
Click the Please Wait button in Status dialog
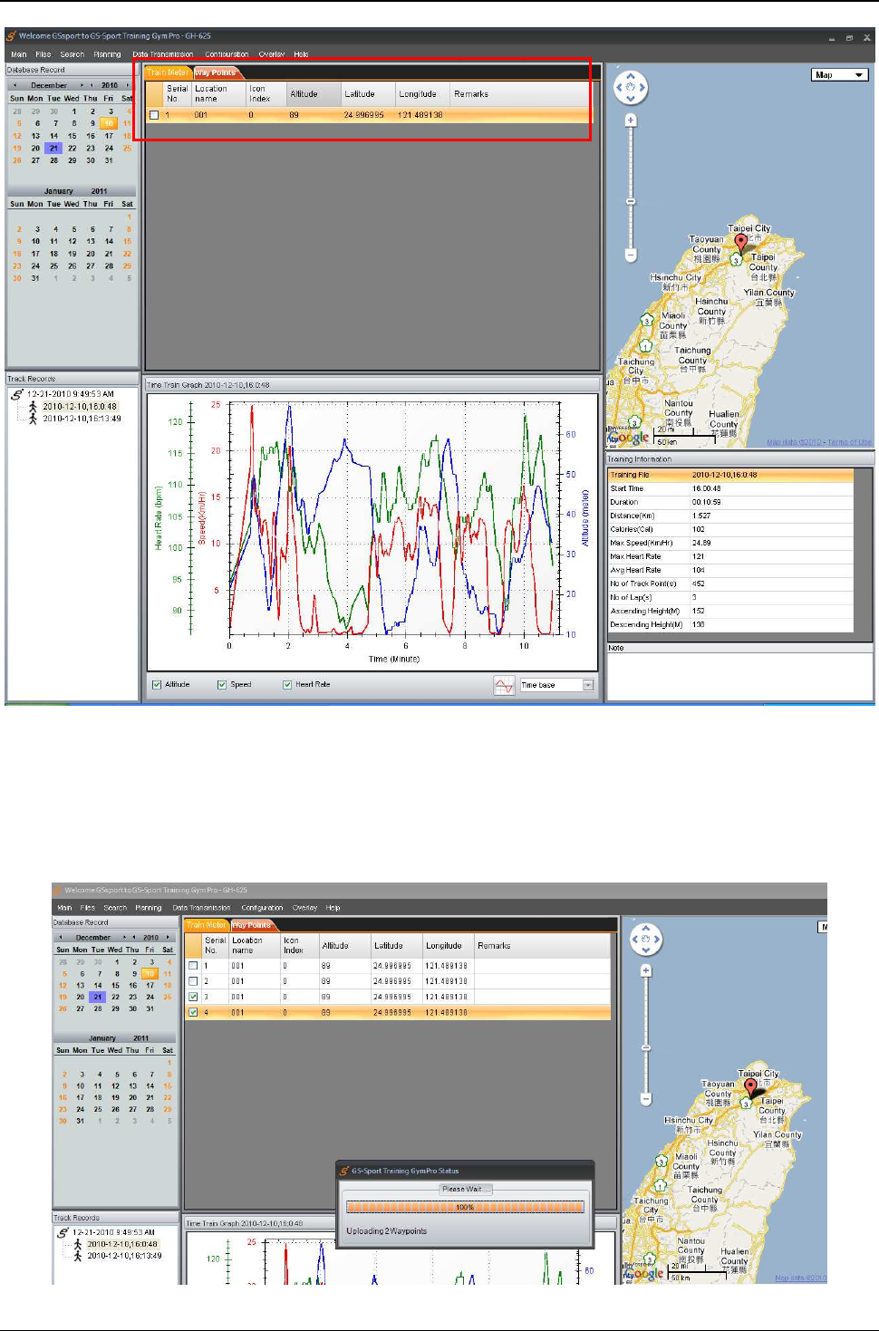pos(465,1189)
